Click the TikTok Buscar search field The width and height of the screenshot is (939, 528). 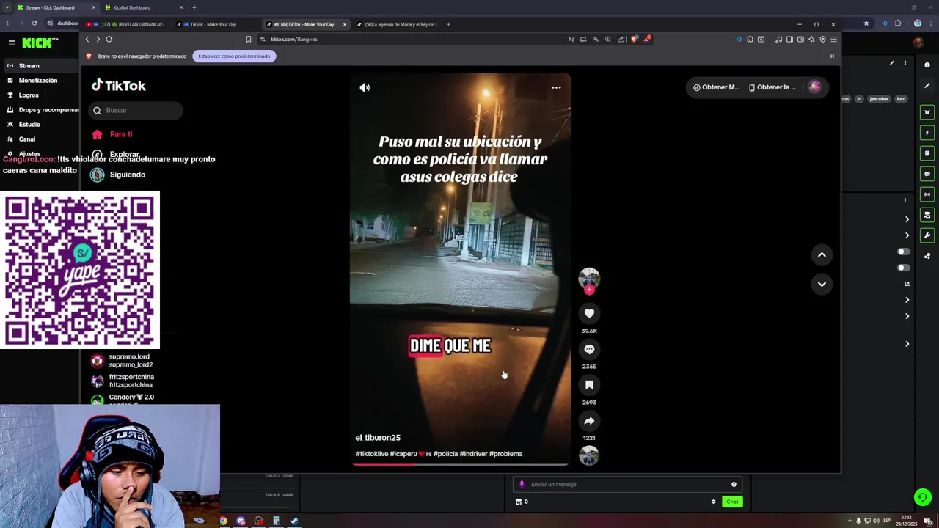(x=136, y=110)
